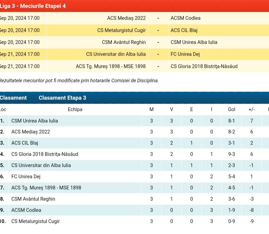269x234 pixels.
Task: Click goal record 5-4 of FC Unirea Dej
Action: point(231,177)
